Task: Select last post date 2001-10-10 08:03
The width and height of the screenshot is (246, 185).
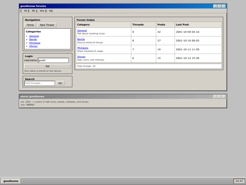Action: coord(188,41)
